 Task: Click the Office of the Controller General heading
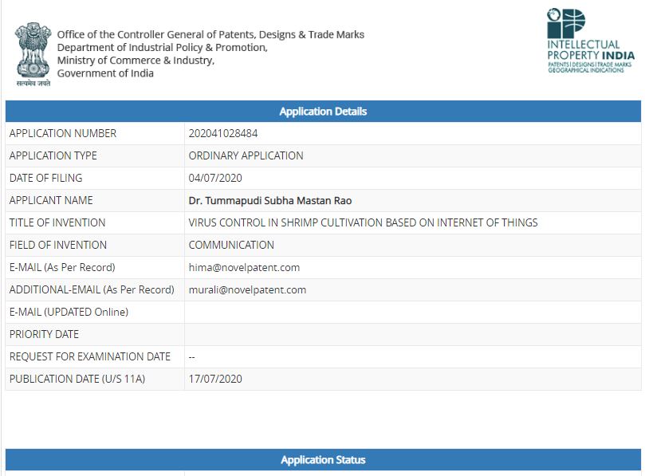[x=210, y=34]
